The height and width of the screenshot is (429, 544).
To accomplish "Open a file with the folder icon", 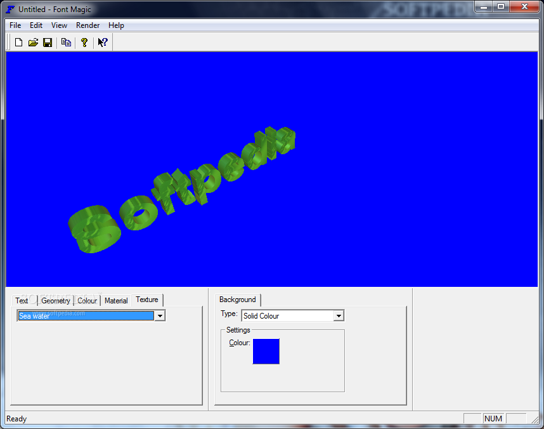I will [34, 43].
